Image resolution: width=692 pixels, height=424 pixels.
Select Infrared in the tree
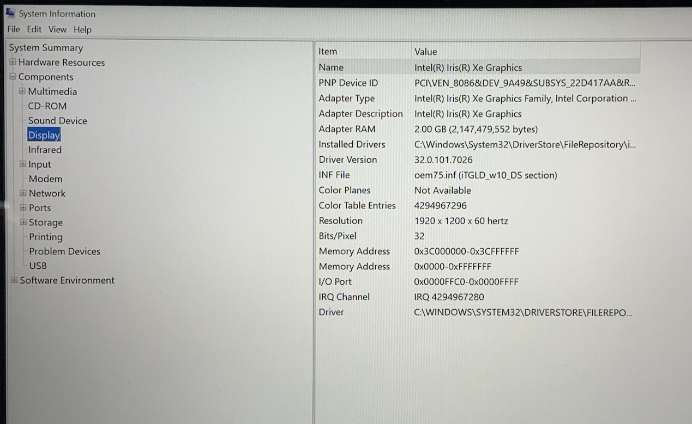45,150
